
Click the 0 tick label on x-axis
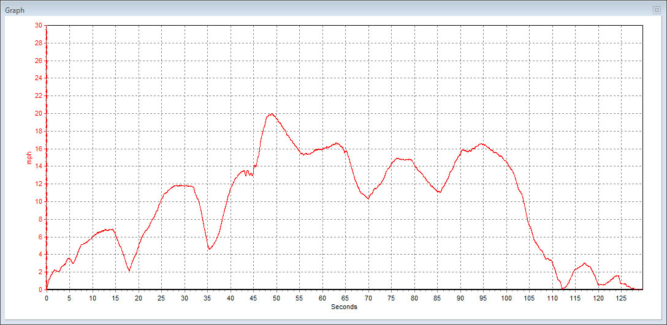(47, 299)
